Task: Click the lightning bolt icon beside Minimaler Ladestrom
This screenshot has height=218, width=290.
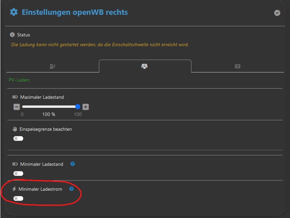Action: point(14,189)
